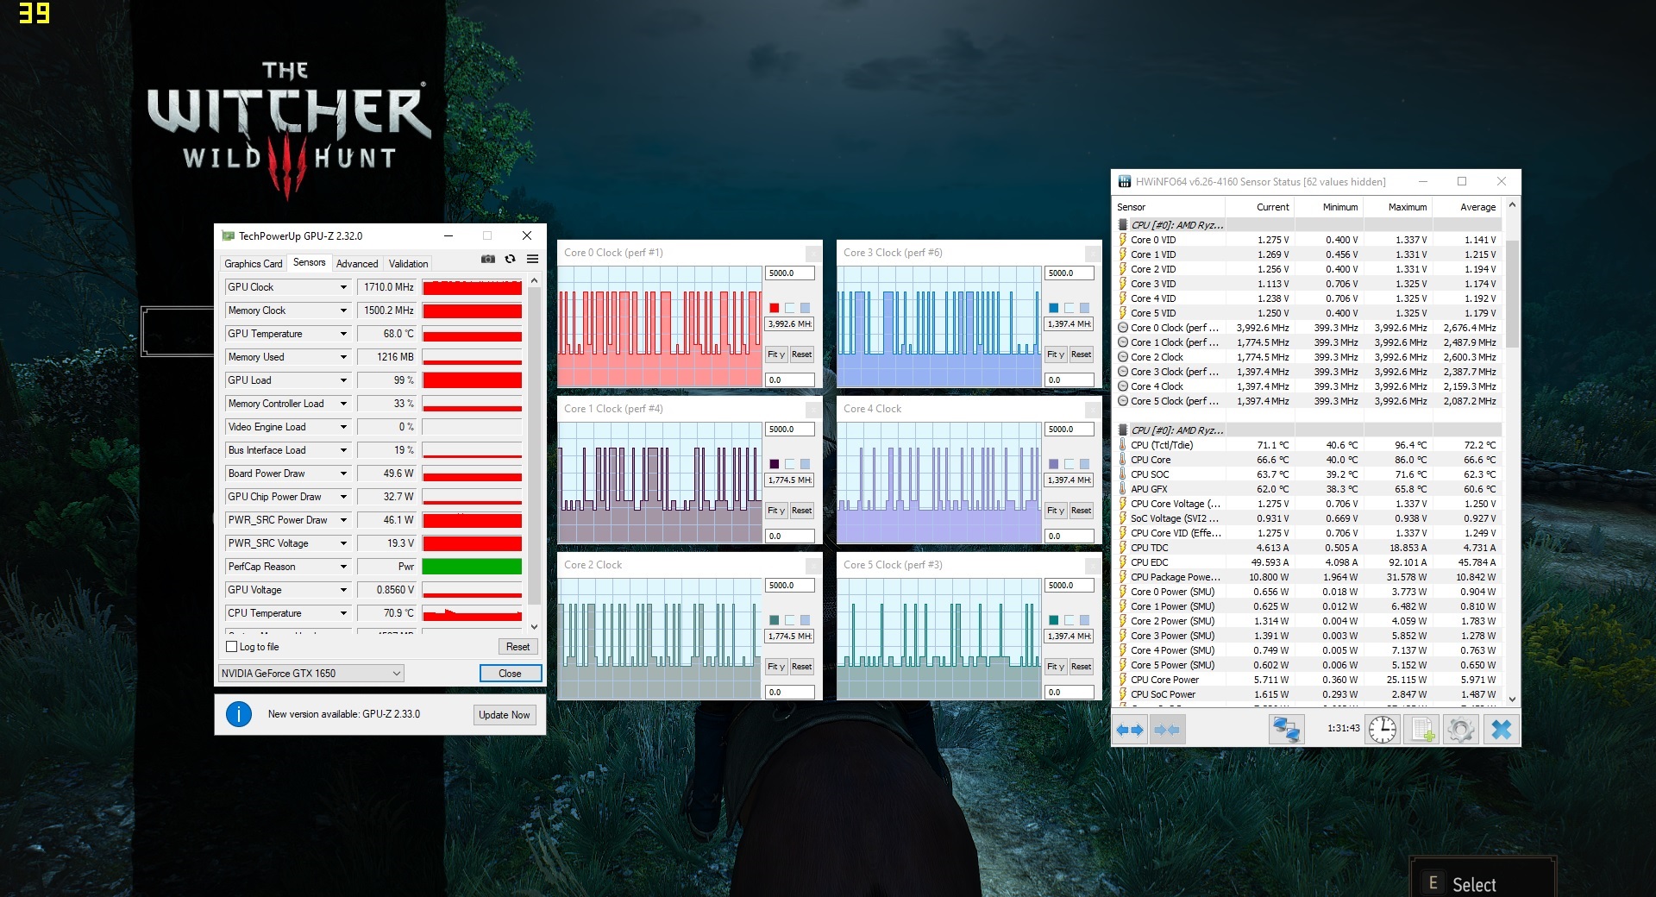The image size is (1656, 897).
Task: Close the Core 1 Clock graph window
Action: coord(813,410)
